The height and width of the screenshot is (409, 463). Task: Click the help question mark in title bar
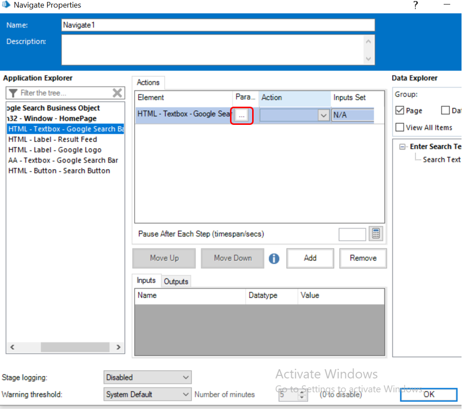(415, 5)
